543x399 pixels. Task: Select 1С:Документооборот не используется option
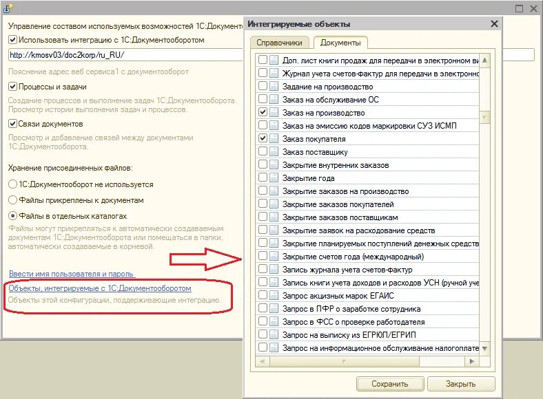point(12,184)
